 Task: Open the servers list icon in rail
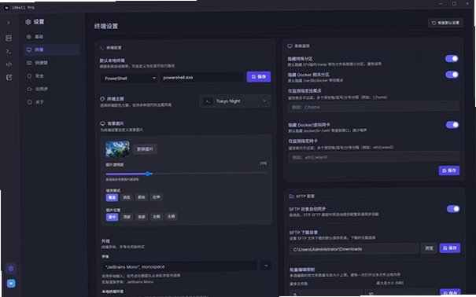coord(9,38)
